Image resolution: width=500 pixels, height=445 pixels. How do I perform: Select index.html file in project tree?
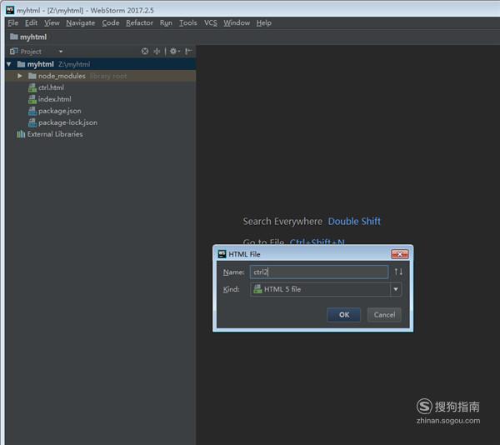click(x=54, y=99)
